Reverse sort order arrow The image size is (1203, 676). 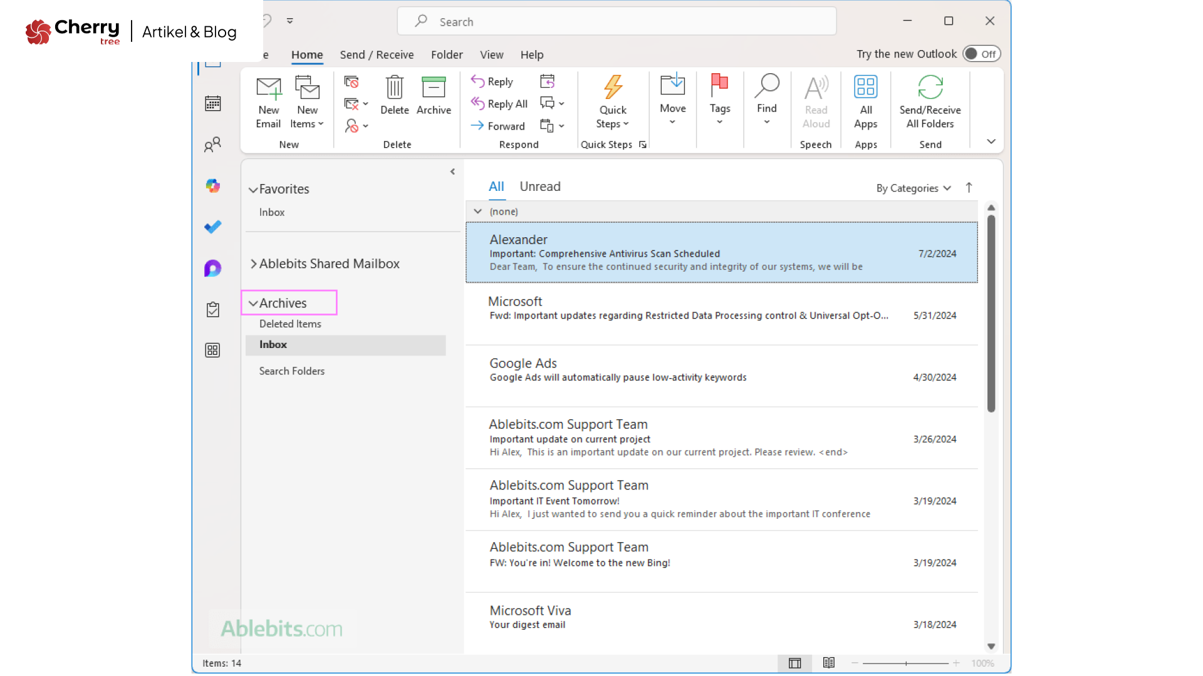point(969,188)
